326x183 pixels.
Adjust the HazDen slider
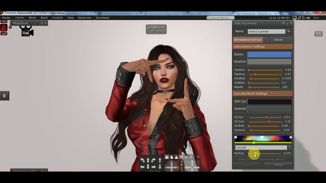pyautogui.click(x=265, y=74)
